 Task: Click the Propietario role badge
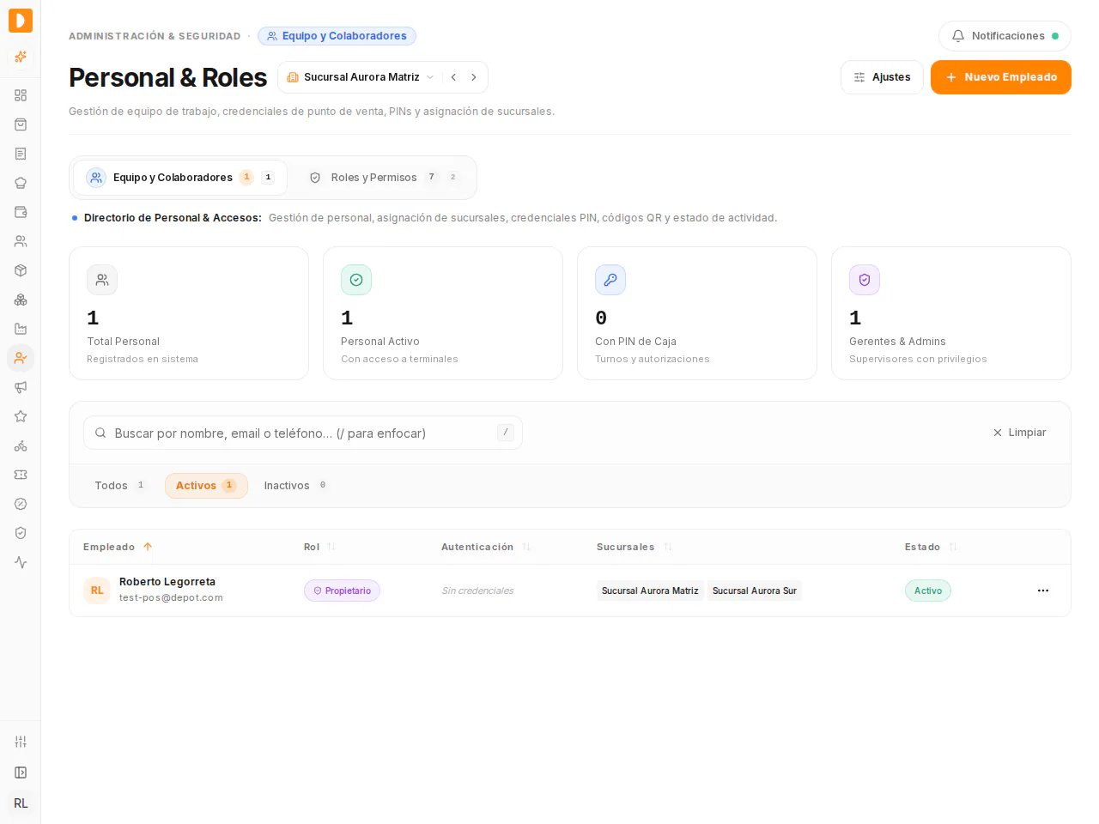click(x=342, y=591)
